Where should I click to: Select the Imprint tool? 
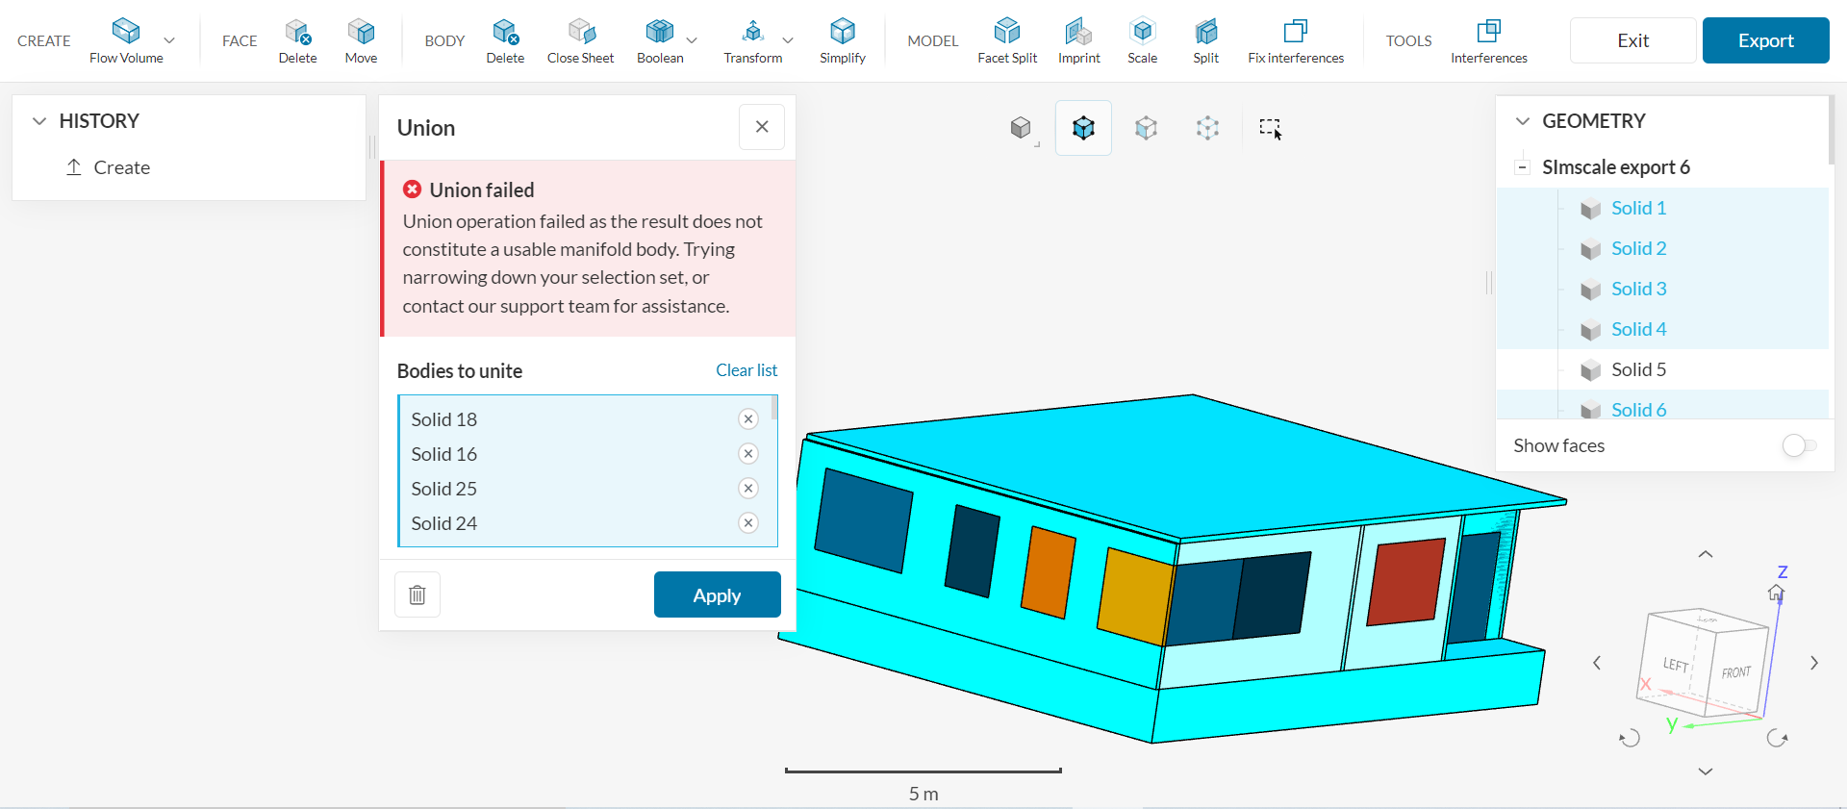click(1079, 40)
